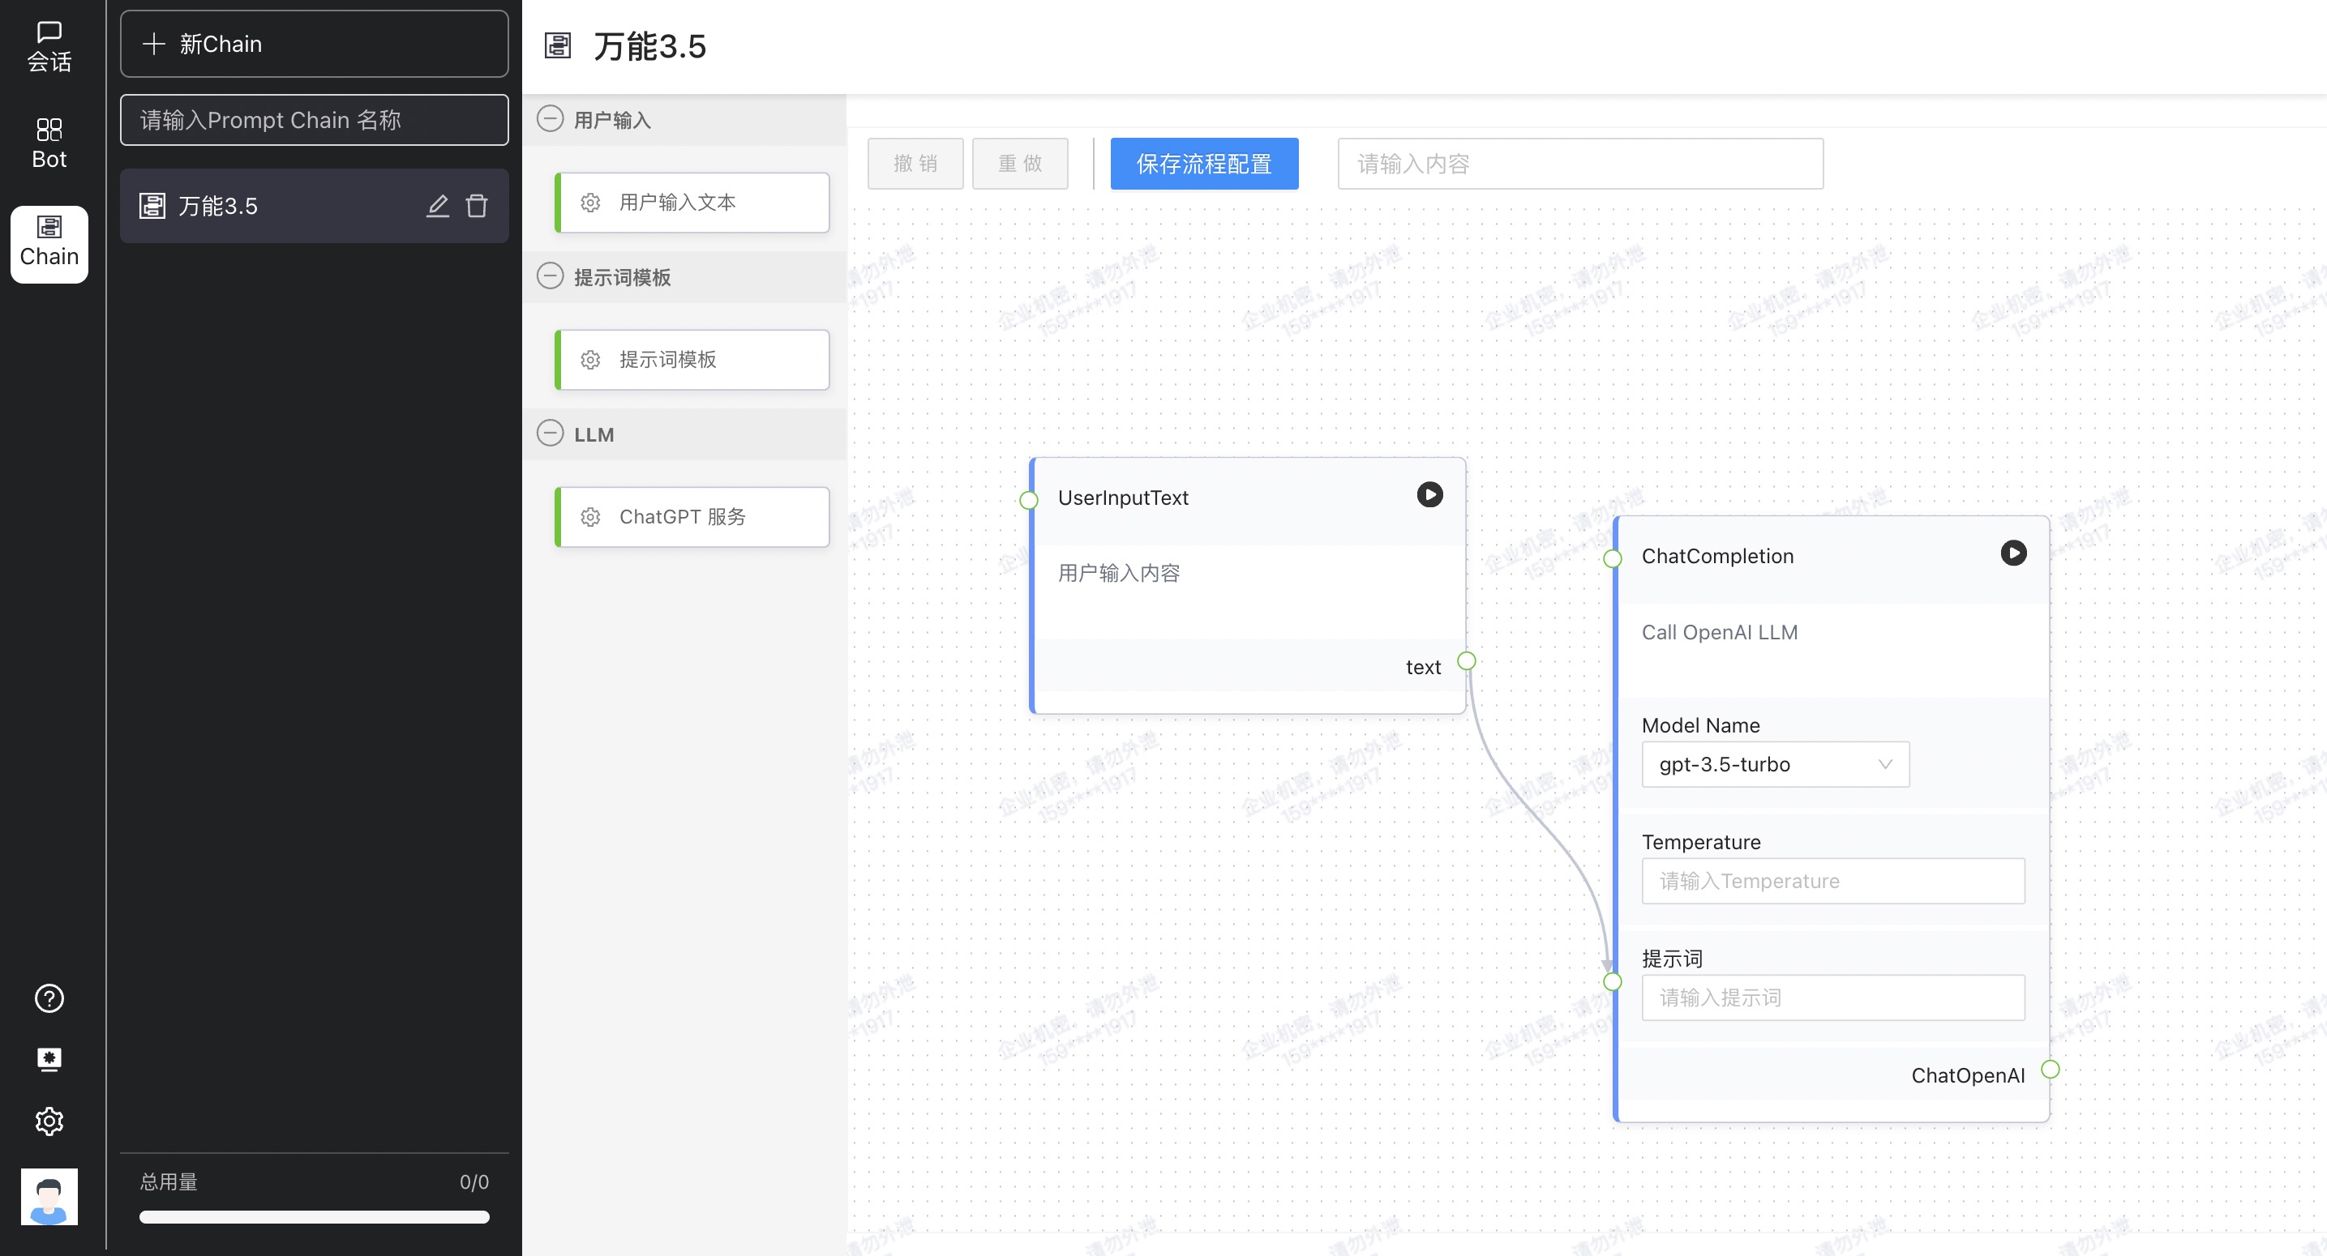Run the ChatCompletion node play icon
The image size is (2327, 1256).
pos(2012,553)
